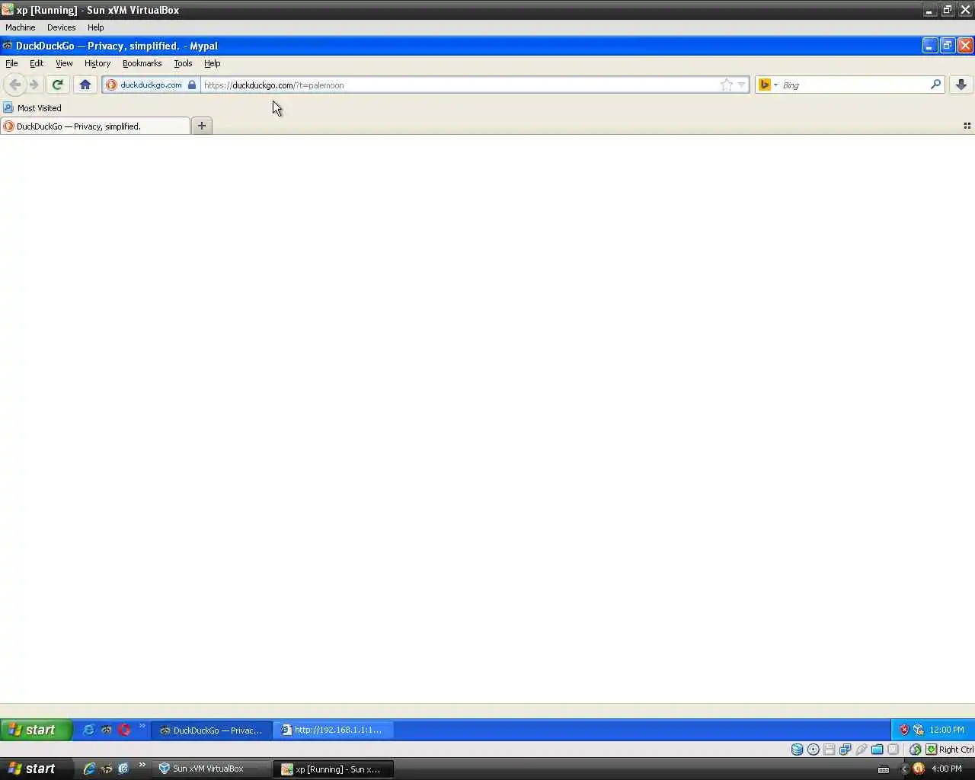Open the Edit menu in Mypal
The width and height of the screenshot is (975, 780).
click(37, 63)
